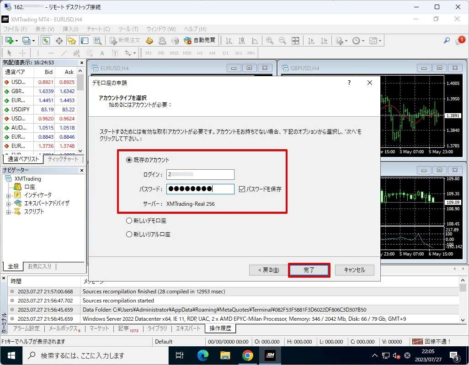Click the zoom in magnifier icon

point(270,41)
